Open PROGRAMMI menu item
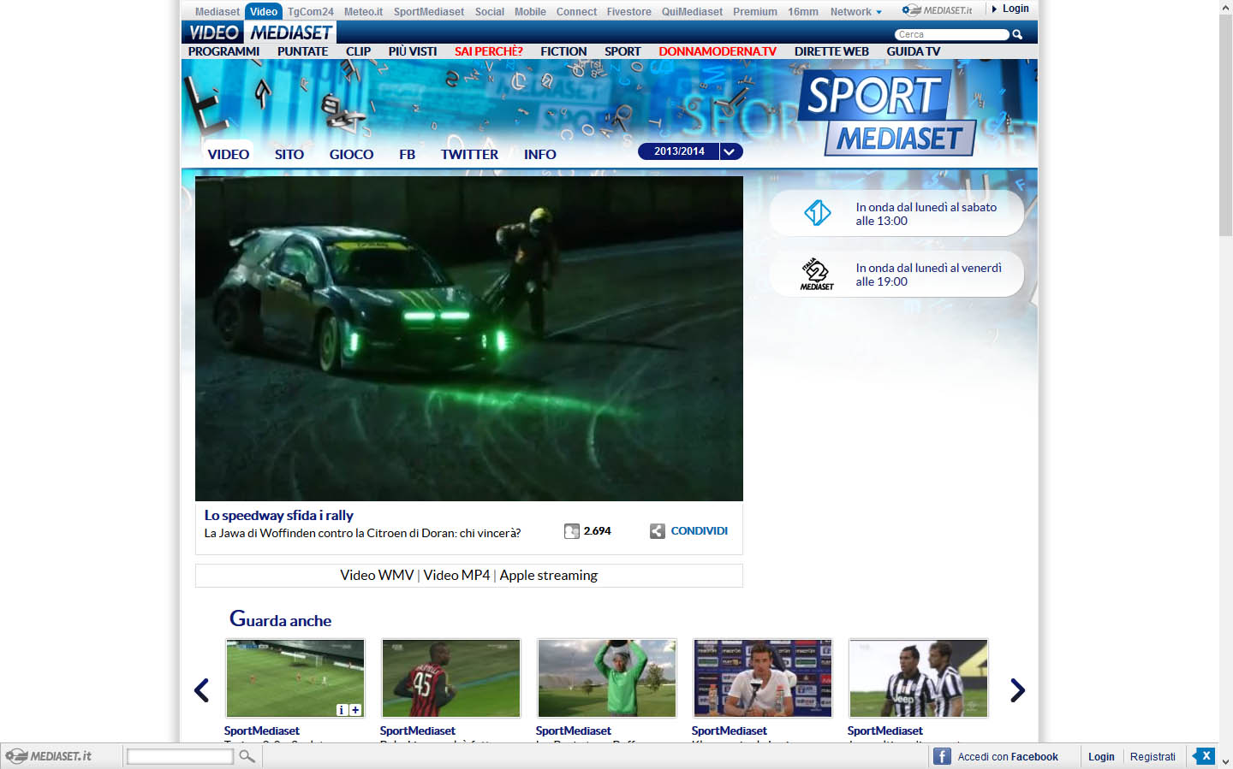Screen dimensions: 1233x769 [223, 51]
